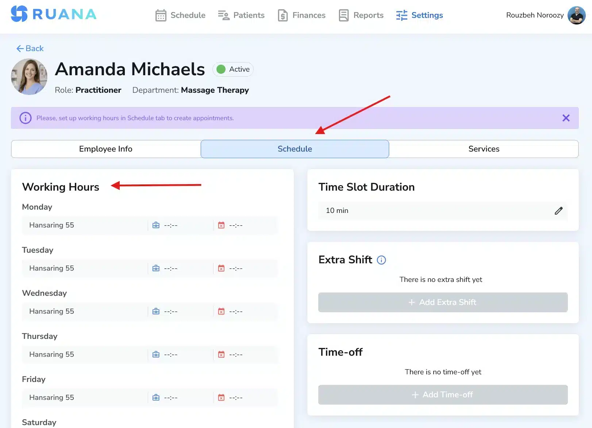592x428 pixels.
Task: Click the info icon in the purple banner
Action: click(x=25, y=118)
